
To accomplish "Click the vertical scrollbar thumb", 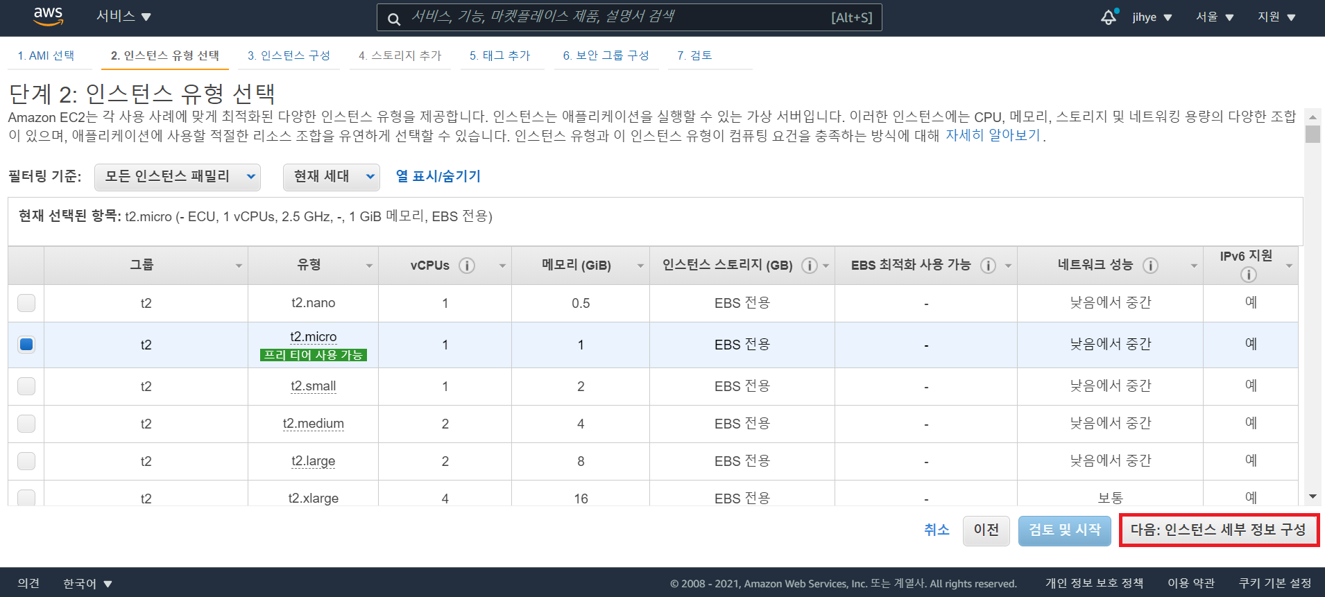I will click(x=1313, y=134).
